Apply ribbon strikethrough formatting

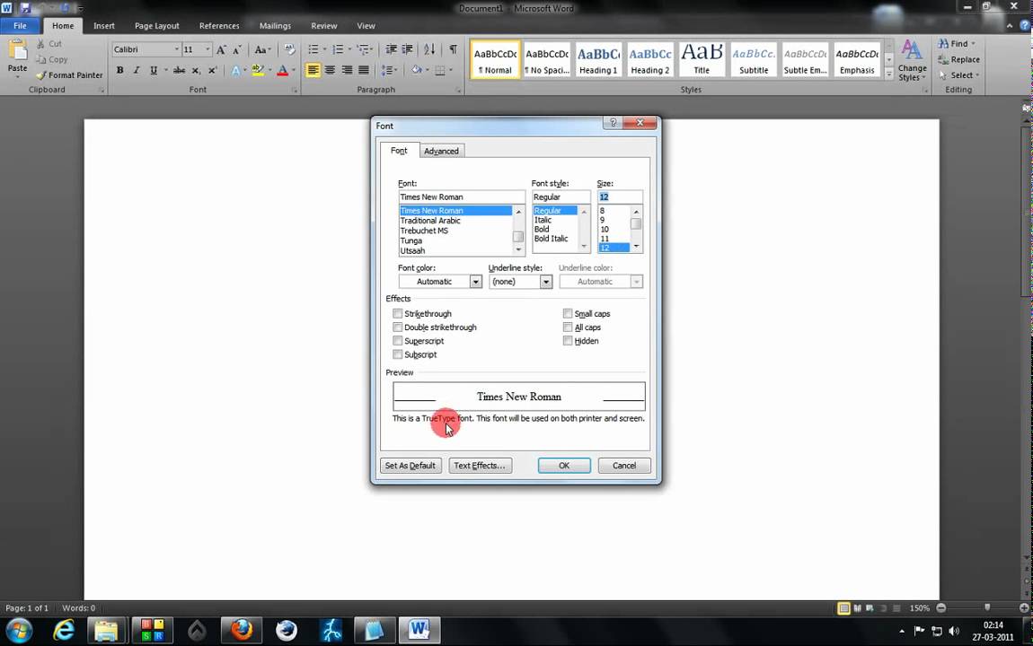(179, 70)
